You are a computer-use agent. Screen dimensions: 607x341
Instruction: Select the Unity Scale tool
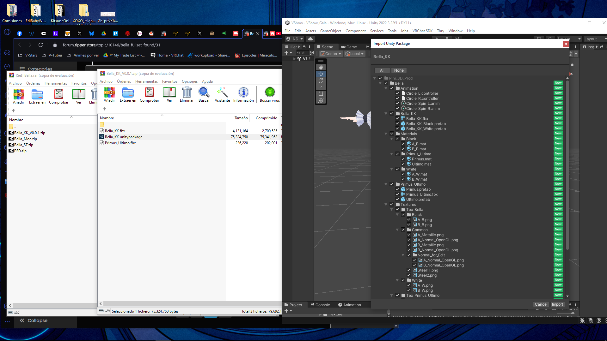point(321,87)
